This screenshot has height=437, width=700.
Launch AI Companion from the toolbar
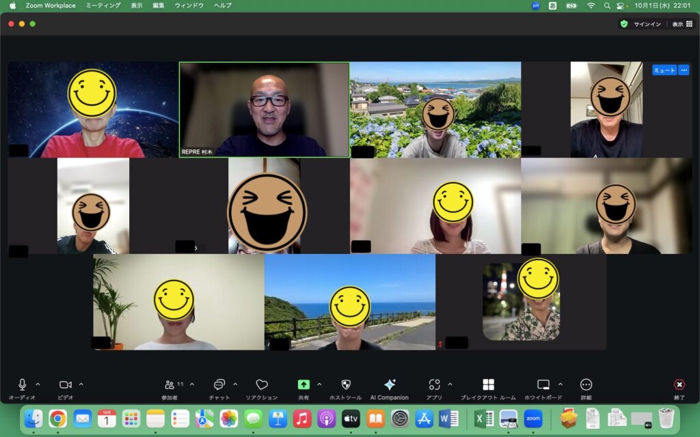click(389, 385)
